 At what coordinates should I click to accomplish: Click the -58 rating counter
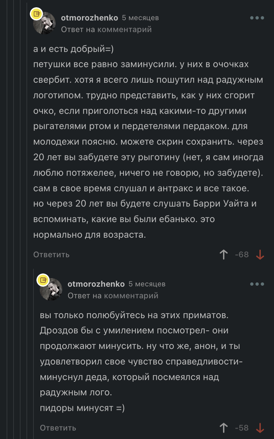242,428
